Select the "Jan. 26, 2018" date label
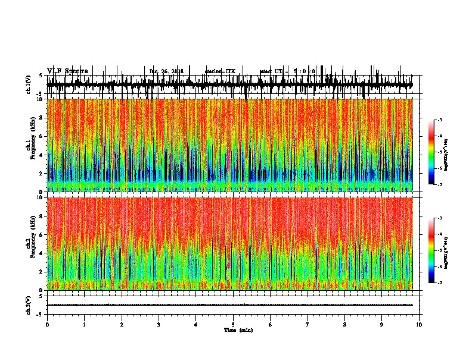This screenshot has width=472, height=364. 166,71
